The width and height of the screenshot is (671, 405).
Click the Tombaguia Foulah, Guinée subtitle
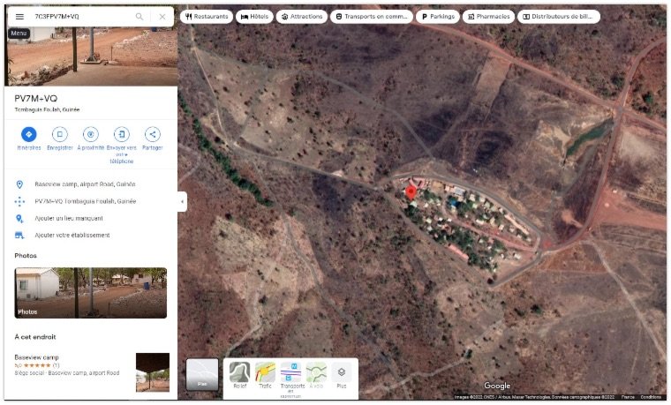click(x=47, y=110)
